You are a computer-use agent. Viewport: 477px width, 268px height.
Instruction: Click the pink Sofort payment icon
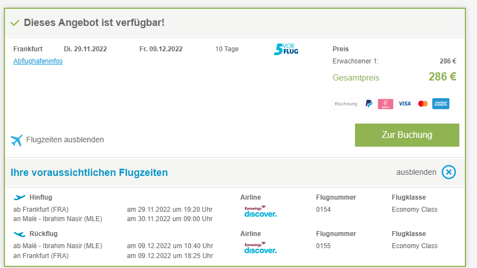click(x=385, y=104)
